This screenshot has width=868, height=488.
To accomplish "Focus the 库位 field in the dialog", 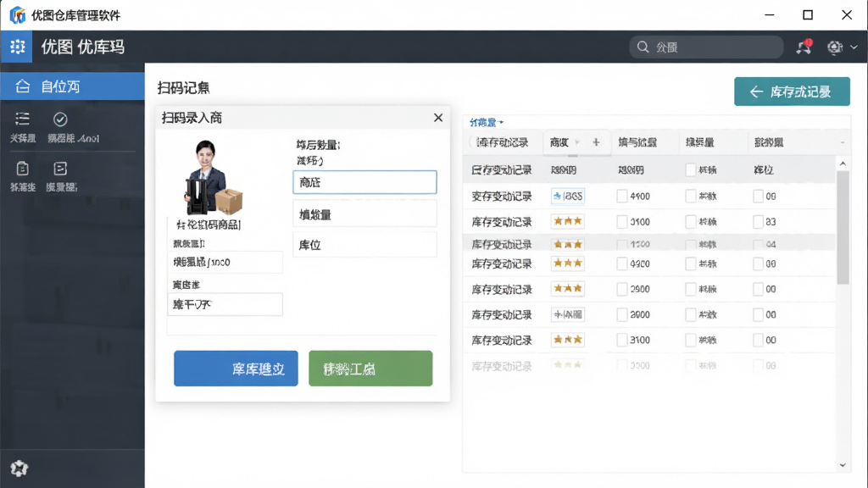I will tap(364, 245).
